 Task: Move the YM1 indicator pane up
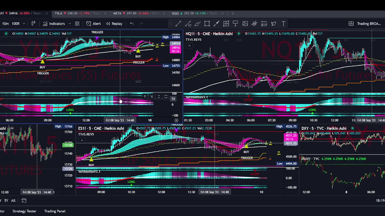145,97
